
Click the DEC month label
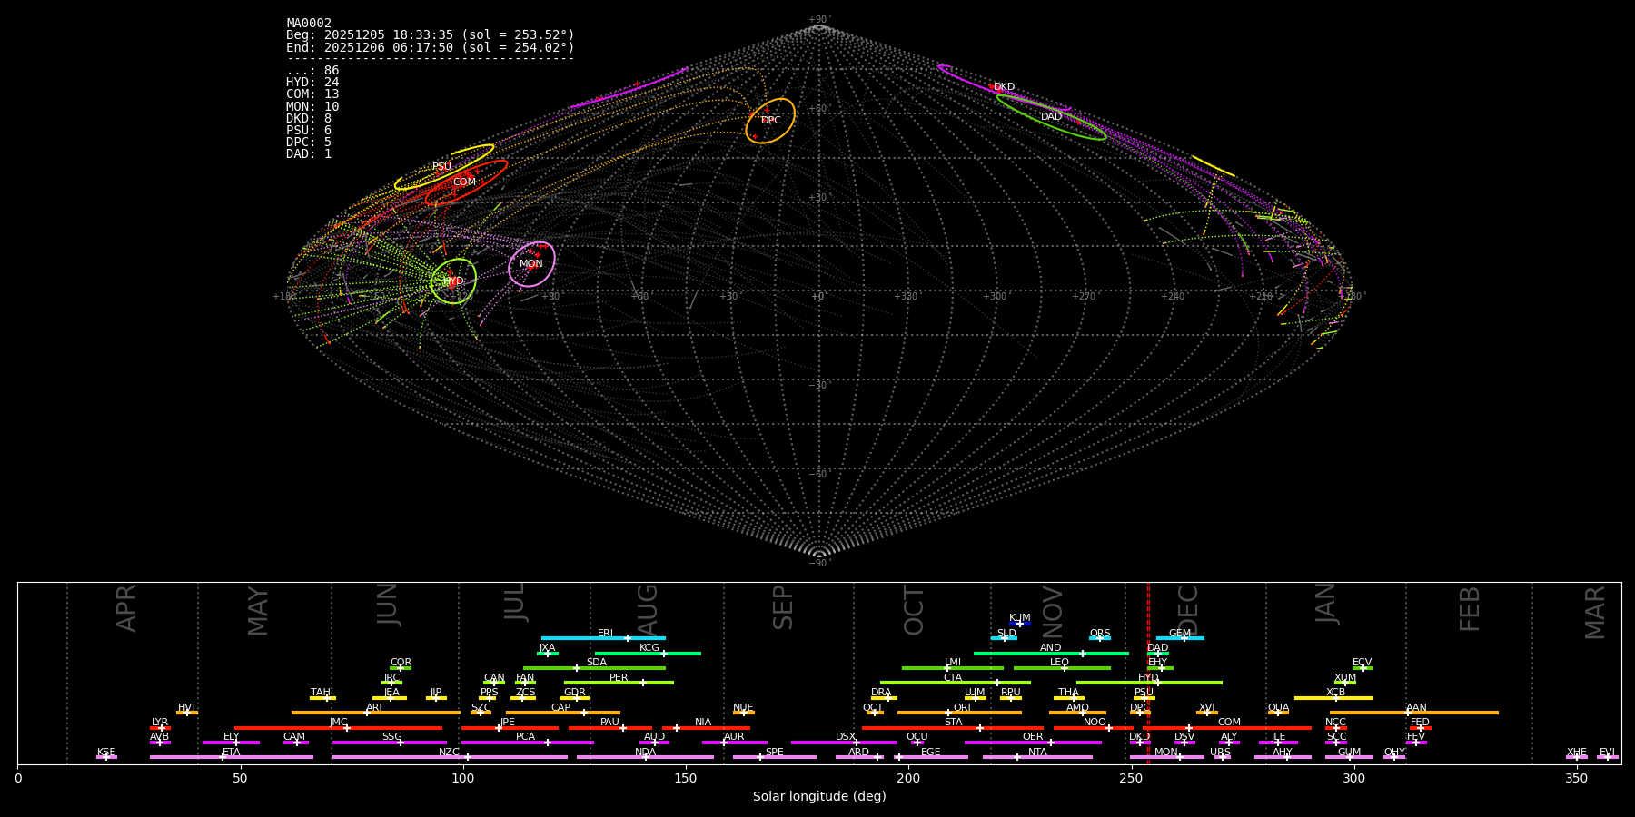(x=1188, y=610)
